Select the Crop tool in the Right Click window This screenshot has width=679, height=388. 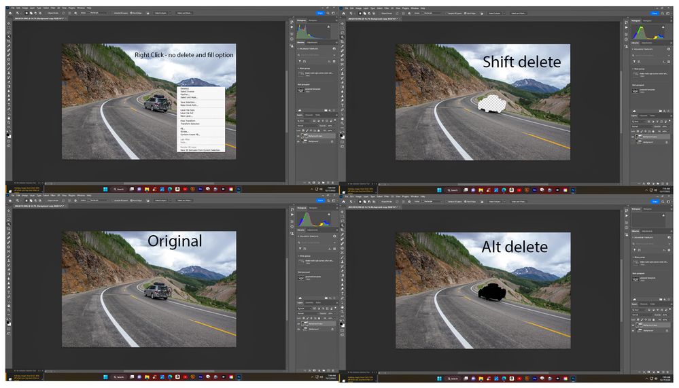click(9, 41)
